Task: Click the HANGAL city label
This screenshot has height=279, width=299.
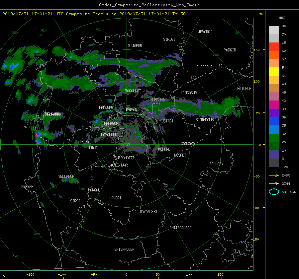Action: pyautogui.click(x=94, y=190)
